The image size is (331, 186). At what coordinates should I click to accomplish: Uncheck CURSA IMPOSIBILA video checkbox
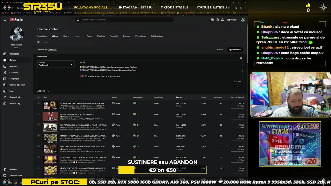39,146
